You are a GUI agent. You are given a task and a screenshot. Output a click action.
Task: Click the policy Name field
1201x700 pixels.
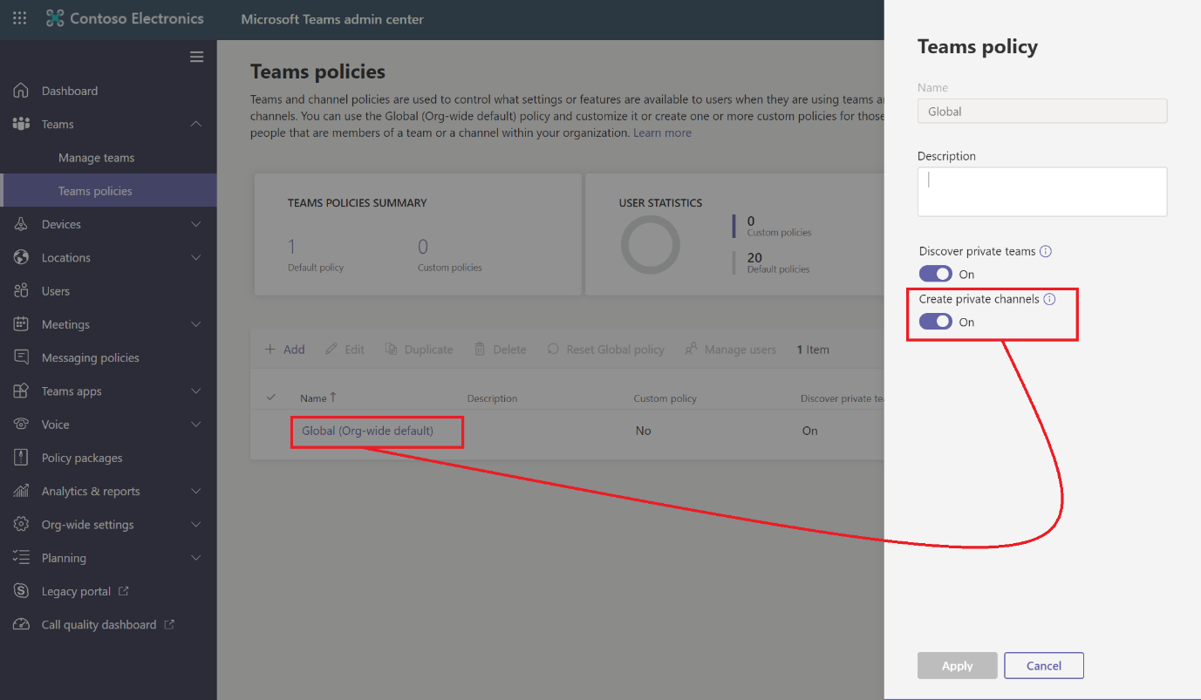pos(1042,112)
